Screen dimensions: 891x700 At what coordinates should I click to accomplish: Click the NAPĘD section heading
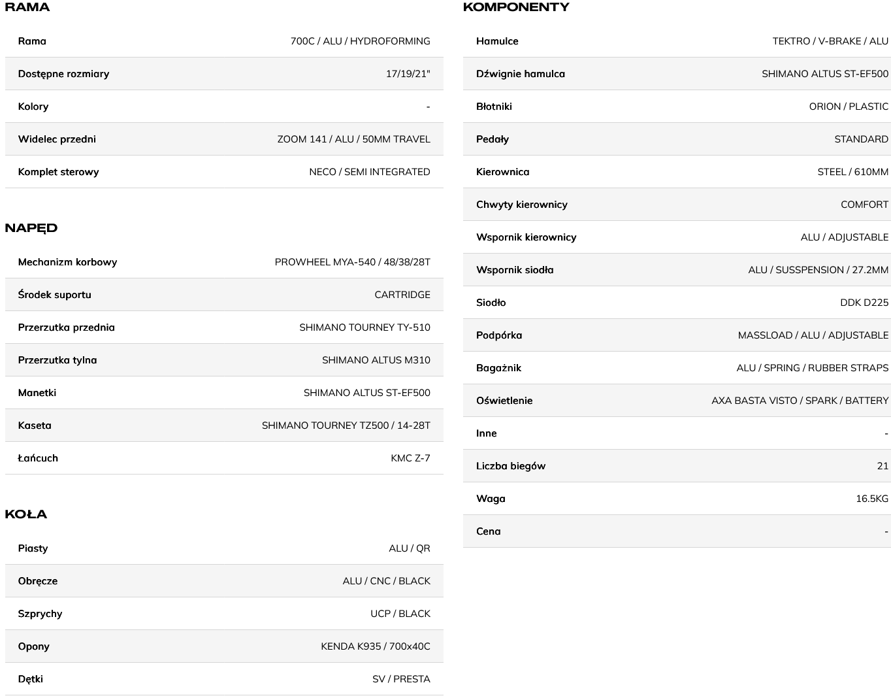[31, 228]
